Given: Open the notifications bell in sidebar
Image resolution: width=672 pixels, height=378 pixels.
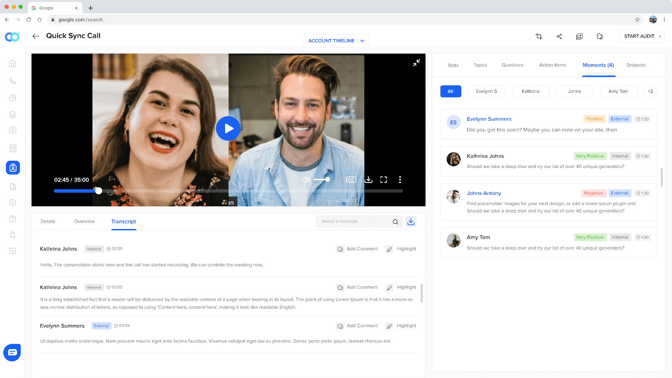Looking at the screenshot, I should [13, 235].
